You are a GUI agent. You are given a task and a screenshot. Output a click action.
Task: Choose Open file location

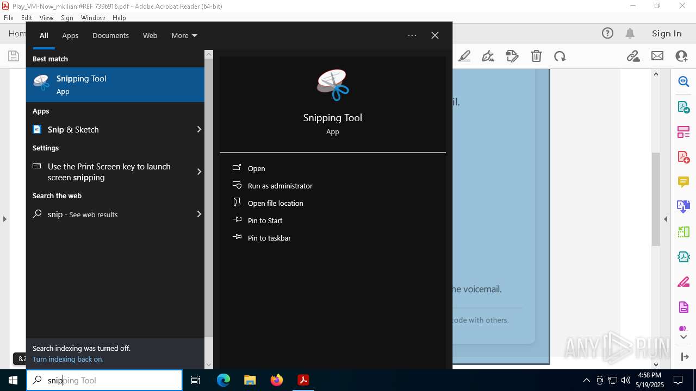275,203
